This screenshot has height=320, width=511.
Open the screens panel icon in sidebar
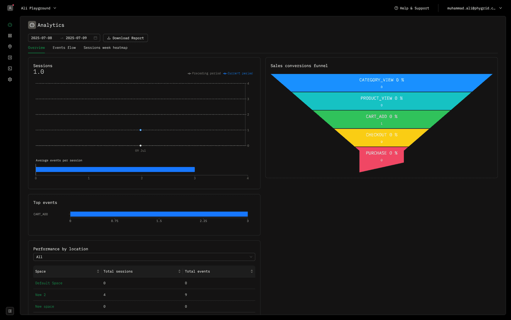tap(10, 57)
